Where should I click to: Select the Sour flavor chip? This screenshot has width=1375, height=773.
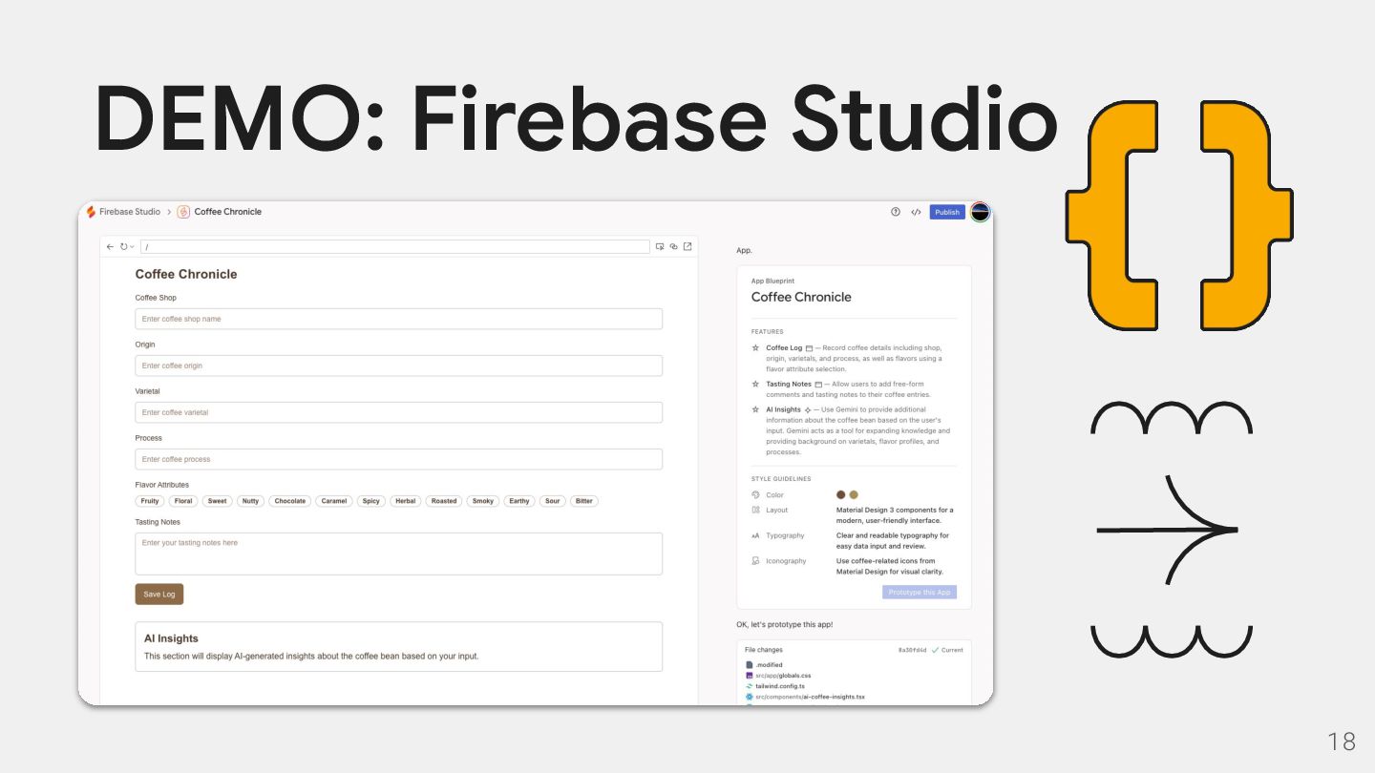tap(553, 501)
